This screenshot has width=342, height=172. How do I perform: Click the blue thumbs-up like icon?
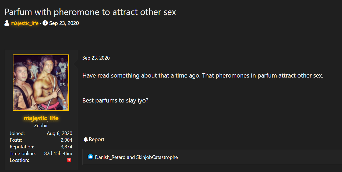coord(90,157)
